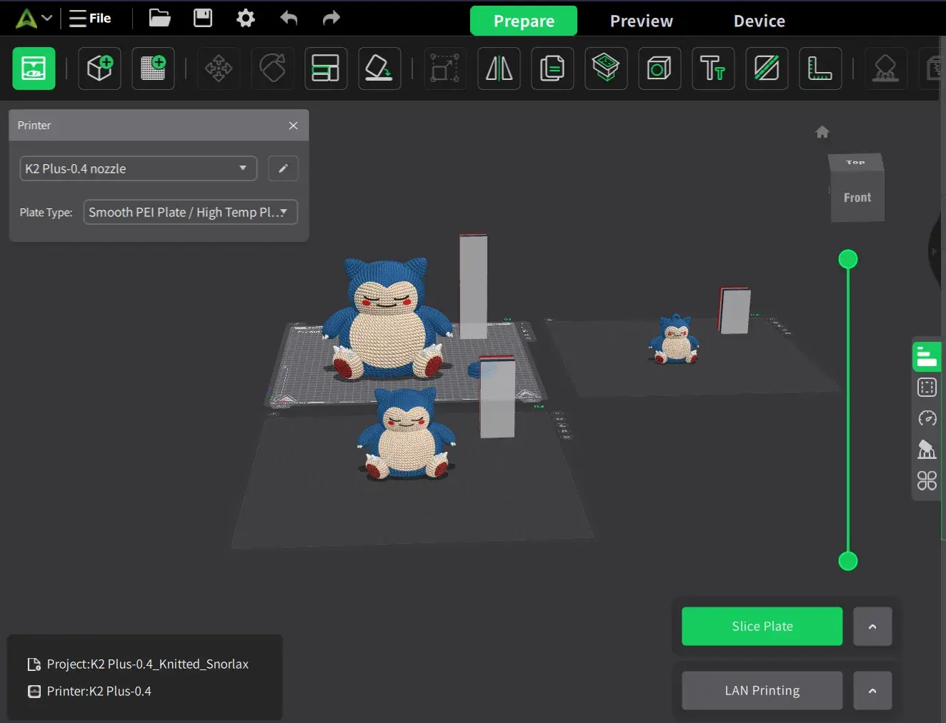Click the top handle of layer slider
The height and width of the screenshot is (723, 946).
coord(848,259)
